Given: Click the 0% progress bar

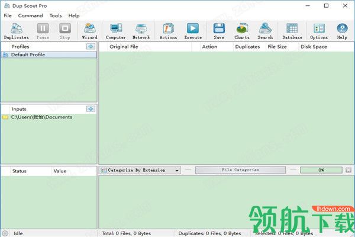Looking at the screenshot, I should (321, 170).
